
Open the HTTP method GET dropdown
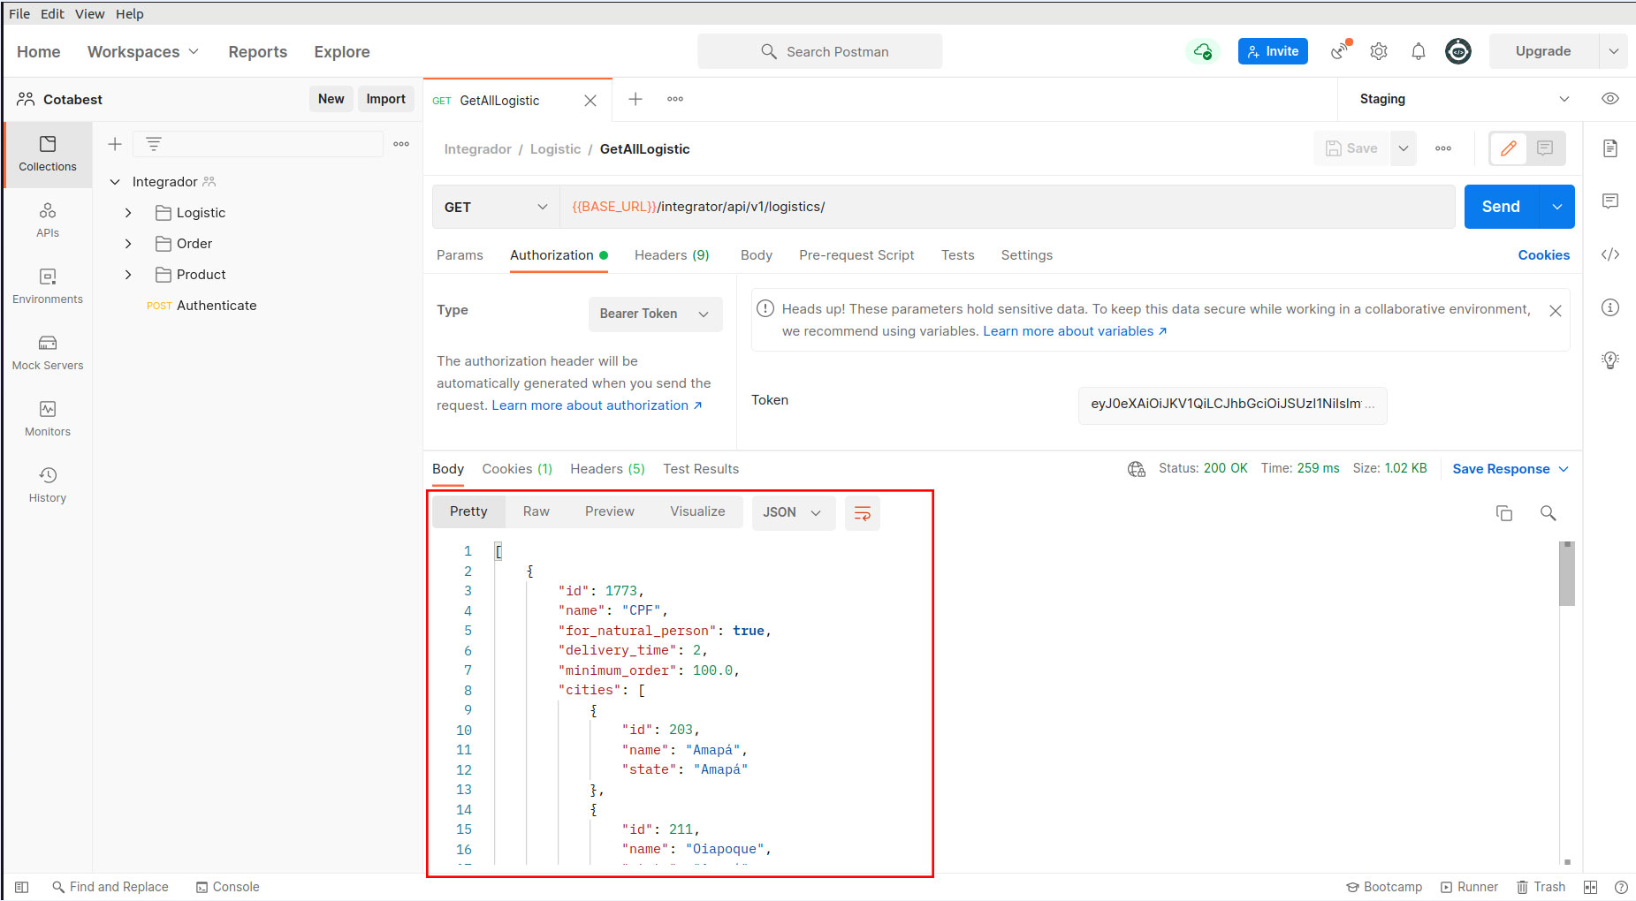(x=496, y=207)
